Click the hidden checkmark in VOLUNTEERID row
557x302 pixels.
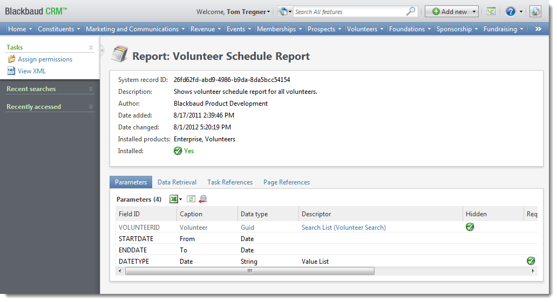click(470, 226)
